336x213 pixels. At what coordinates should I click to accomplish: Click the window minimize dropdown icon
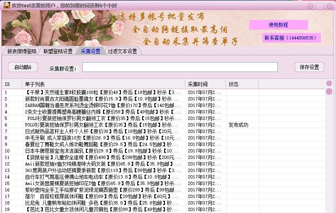[x=310, y=6]
